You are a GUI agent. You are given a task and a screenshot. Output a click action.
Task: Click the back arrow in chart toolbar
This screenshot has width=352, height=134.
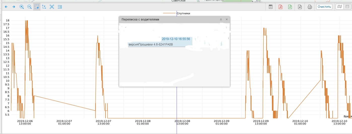pyautogui.click(x=6, y=7)
